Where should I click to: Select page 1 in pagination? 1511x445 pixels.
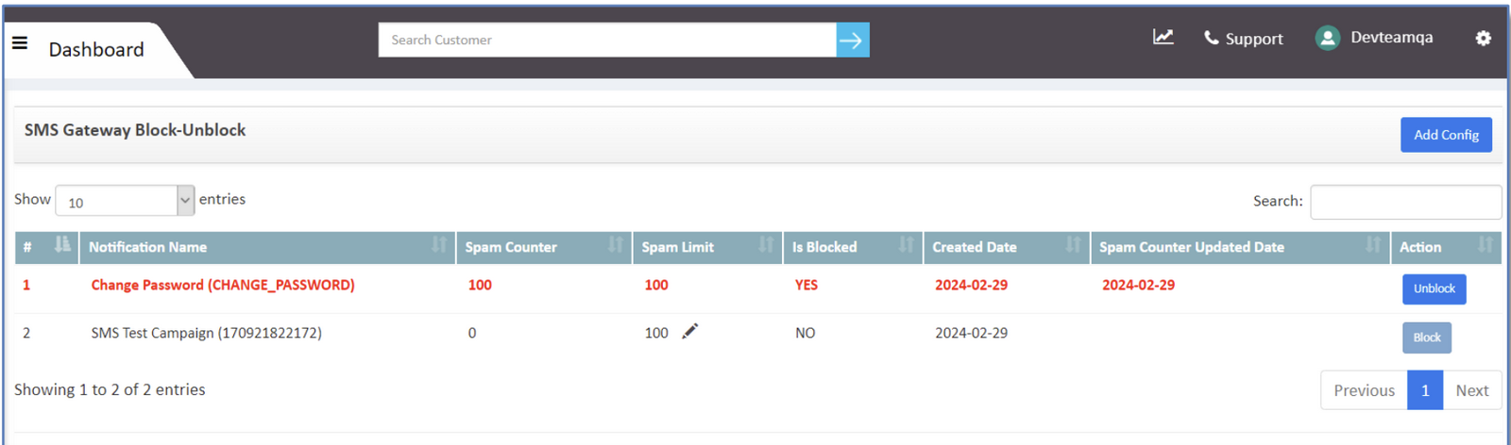[x=1425, y=390]
